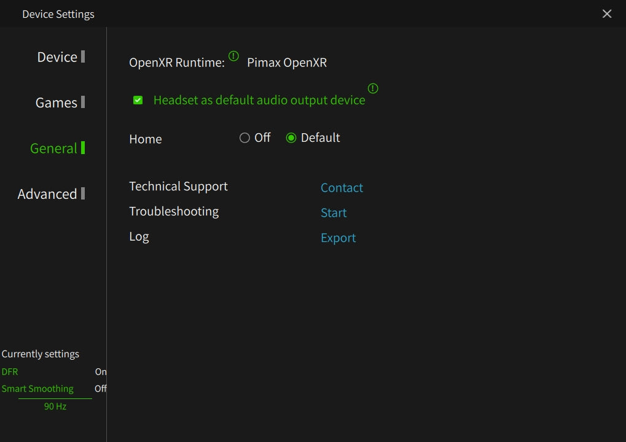Switch to the Games tab
626x442 pixels.
pos(57,103)
